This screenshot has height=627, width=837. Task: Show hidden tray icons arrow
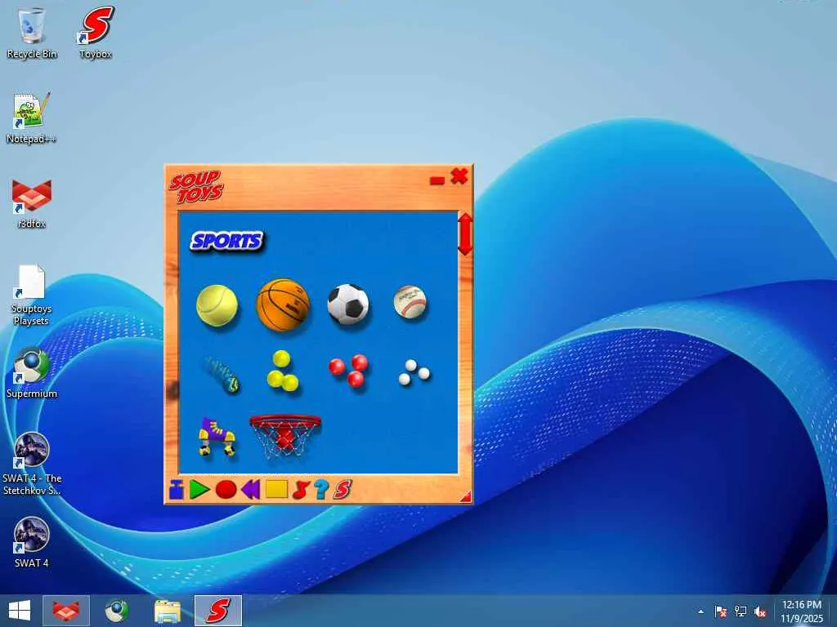(x=700, y=611)
